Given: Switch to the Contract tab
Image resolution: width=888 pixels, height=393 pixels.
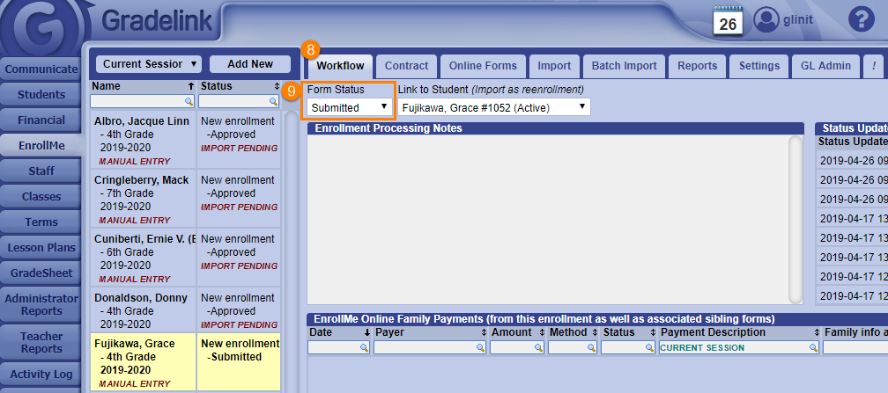Looking at the screenshot, I should 406,66.
